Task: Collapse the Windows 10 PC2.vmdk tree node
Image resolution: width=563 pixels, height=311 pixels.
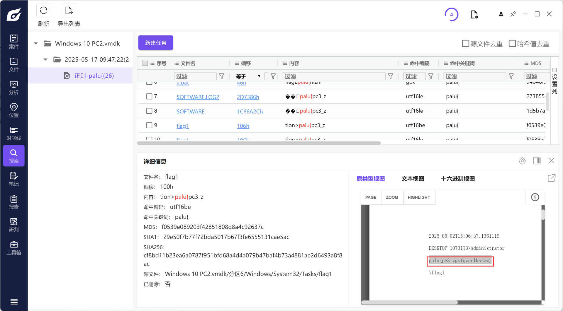Action: 36,44
